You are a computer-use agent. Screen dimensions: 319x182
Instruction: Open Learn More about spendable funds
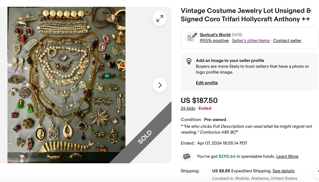point(287,156)
